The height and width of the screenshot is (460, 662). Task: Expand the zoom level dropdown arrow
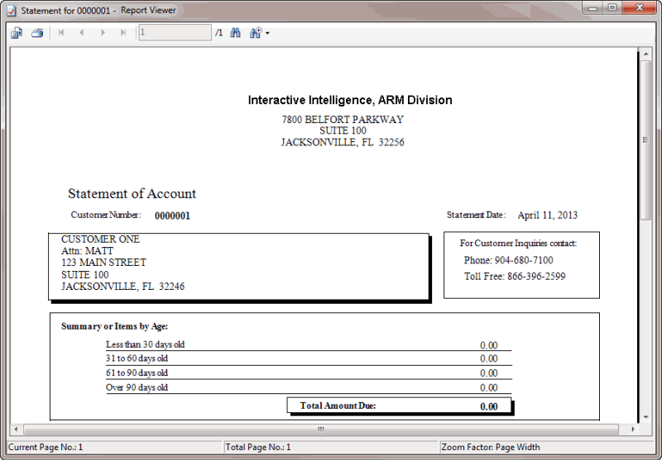pos(267,34)
